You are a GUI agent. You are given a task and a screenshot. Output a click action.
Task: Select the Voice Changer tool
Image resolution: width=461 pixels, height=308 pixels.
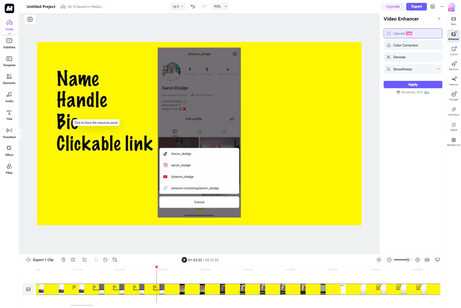(x=453, y=96)
